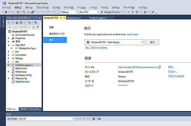Click the Open File folder icon
191x126 pixels.
pyautogui.click(x=25, y=12)
